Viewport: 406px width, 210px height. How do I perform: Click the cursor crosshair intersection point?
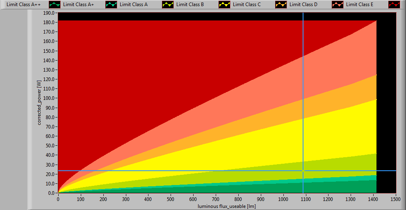click(x=303, y=171)
